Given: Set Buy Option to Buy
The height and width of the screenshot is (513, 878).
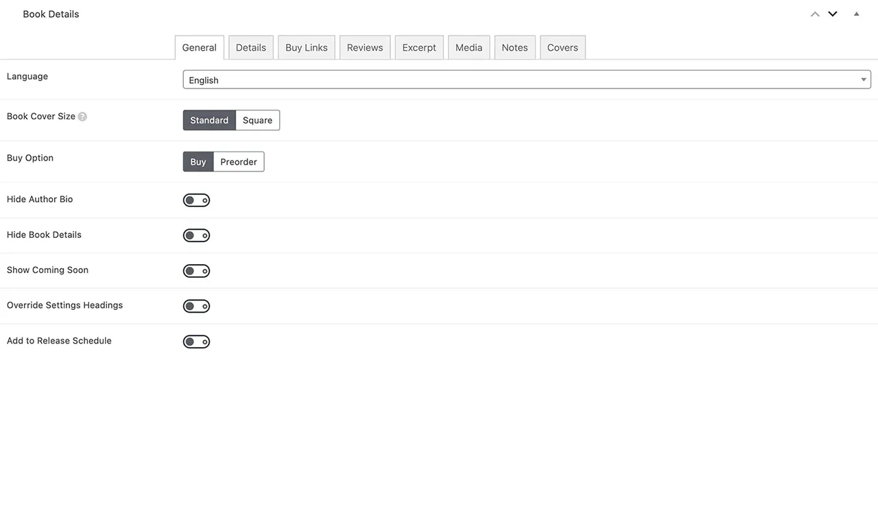Looking at the screenshot, I should tap(198, 161).
